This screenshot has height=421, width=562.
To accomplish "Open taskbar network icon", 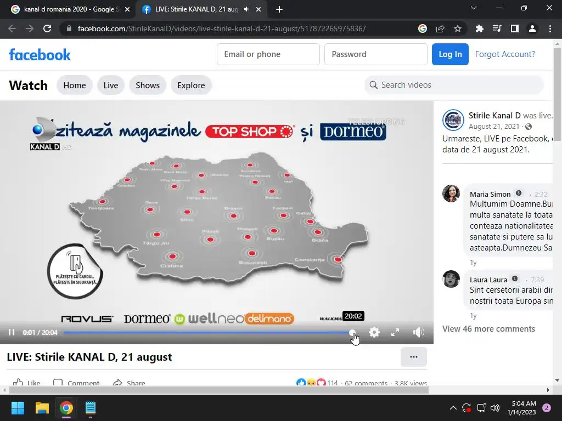I will (x=481, y=408).
